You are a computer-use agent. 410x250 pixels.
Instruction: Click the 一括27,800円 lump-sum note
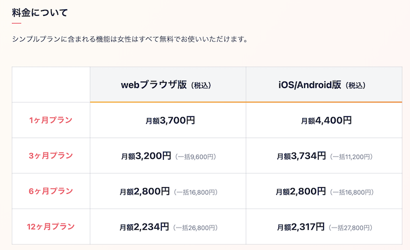[350, 228]
